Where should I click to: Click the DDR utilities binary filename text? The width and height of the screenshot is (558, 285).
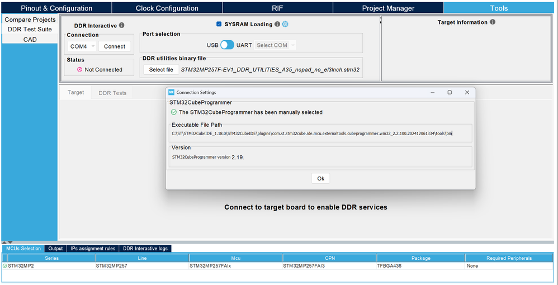pos(270,70)
